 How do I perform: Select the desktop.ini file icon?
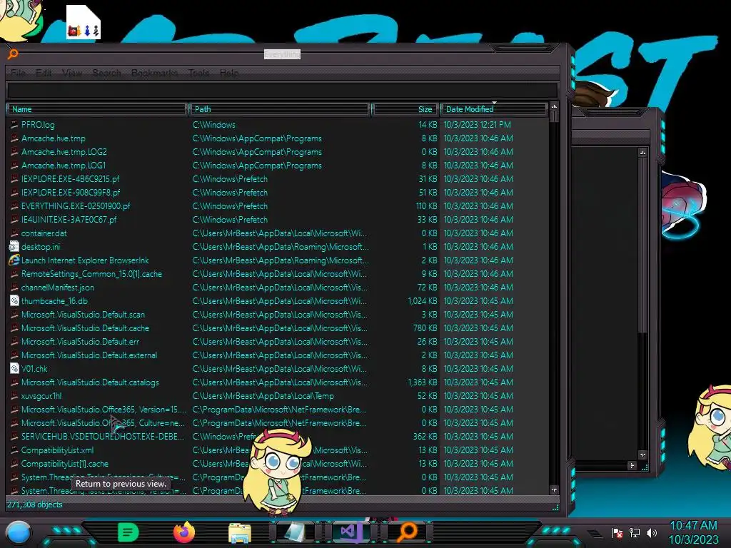[x=14, y=246]
